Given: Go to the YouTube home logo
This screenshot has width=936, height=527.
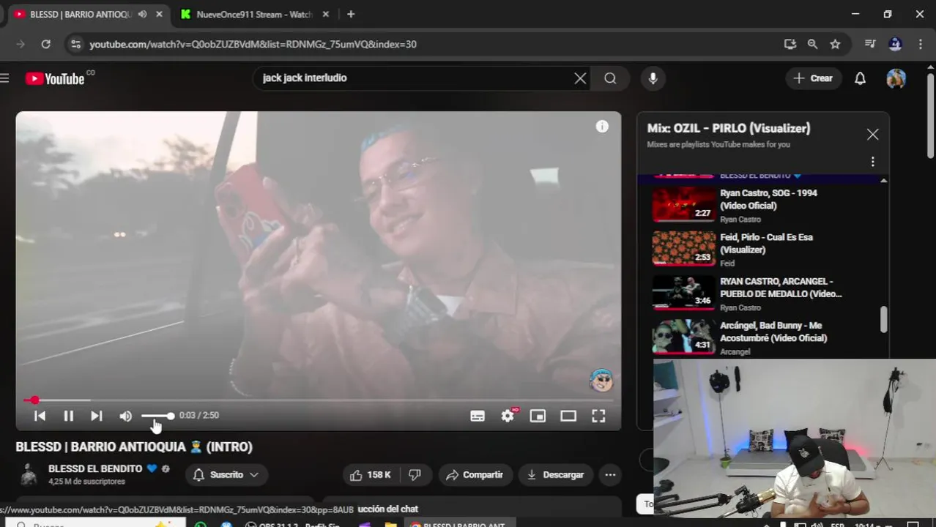Looking at the screenshot, I should point(55,78).
